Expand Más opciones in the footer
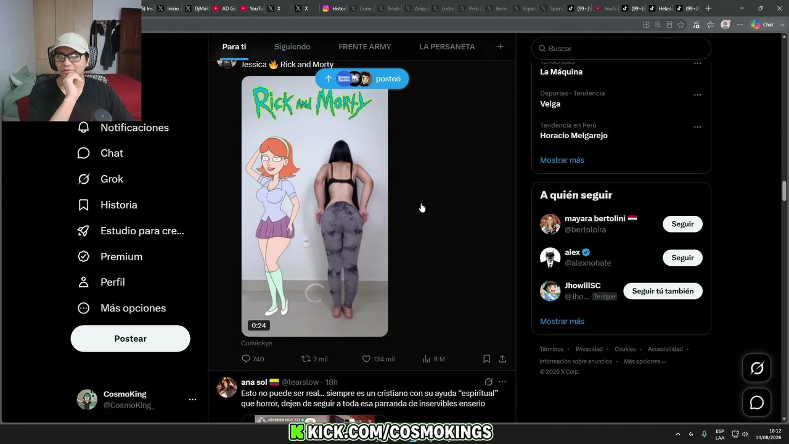Screen dimensions: 789x444 (644, 361)
